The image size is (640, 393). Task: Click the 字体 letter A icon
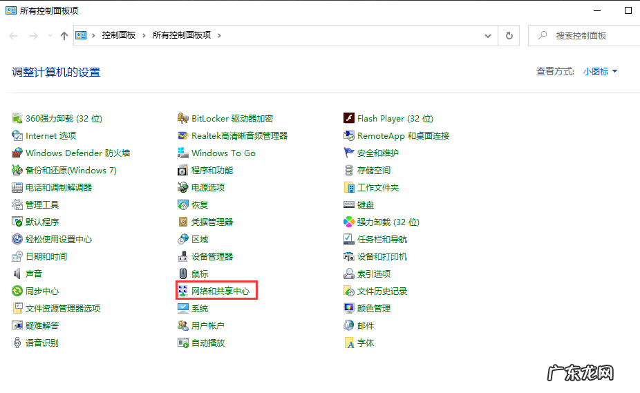pyautogui.click(x=348, y=343)
